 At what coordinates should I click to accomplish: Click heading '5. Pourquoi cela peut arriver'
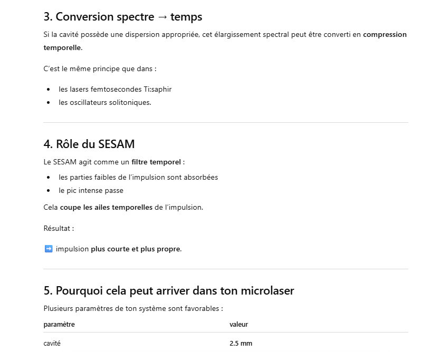pos(168,290)
